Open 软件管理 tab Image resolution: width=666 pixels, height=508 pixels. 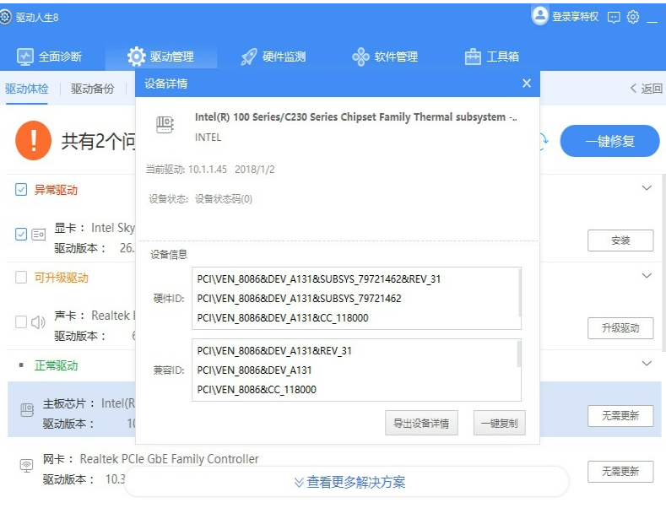(385, 57)
